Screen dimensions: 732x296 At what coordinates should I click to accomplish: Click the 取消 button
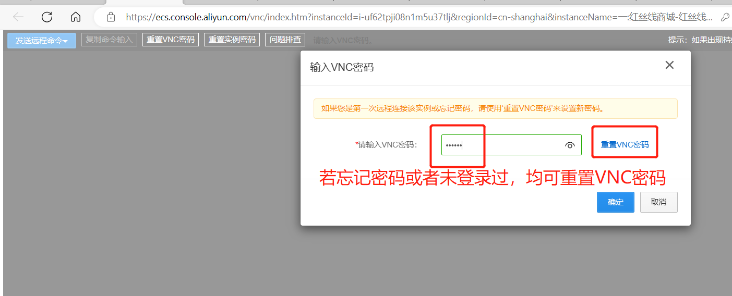click(x=659, y=202)
